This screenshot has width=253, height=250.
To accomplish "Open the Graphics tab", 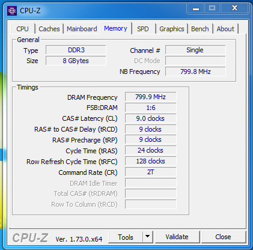I will (172, 29).
